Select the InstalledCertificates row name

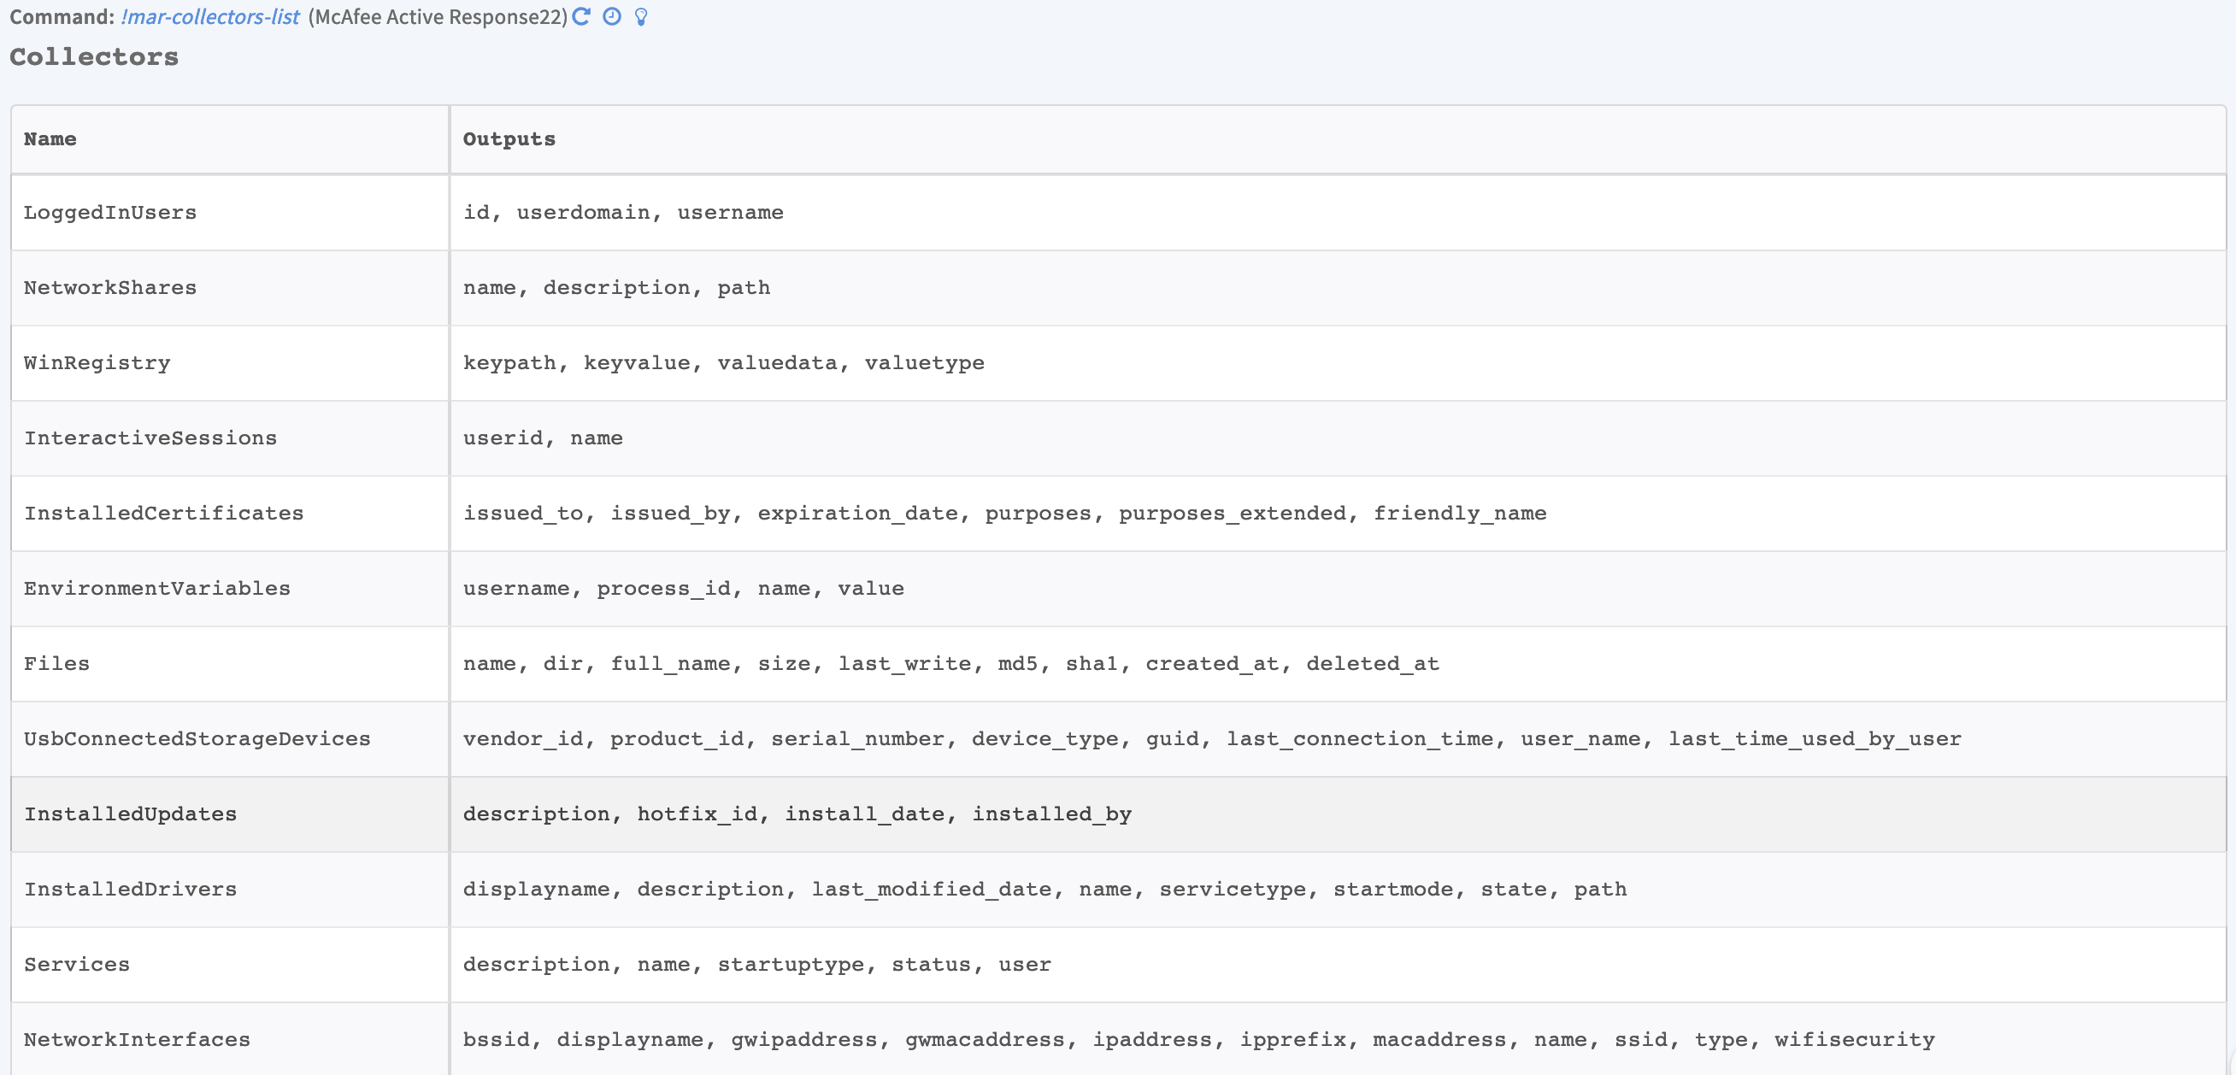click(164, 514)
